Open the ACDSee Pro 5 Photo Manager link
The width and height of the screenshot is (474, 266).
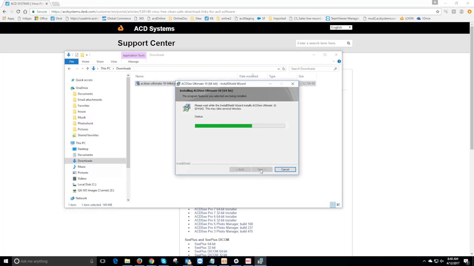pyautogui.click(x=224, y=224)
